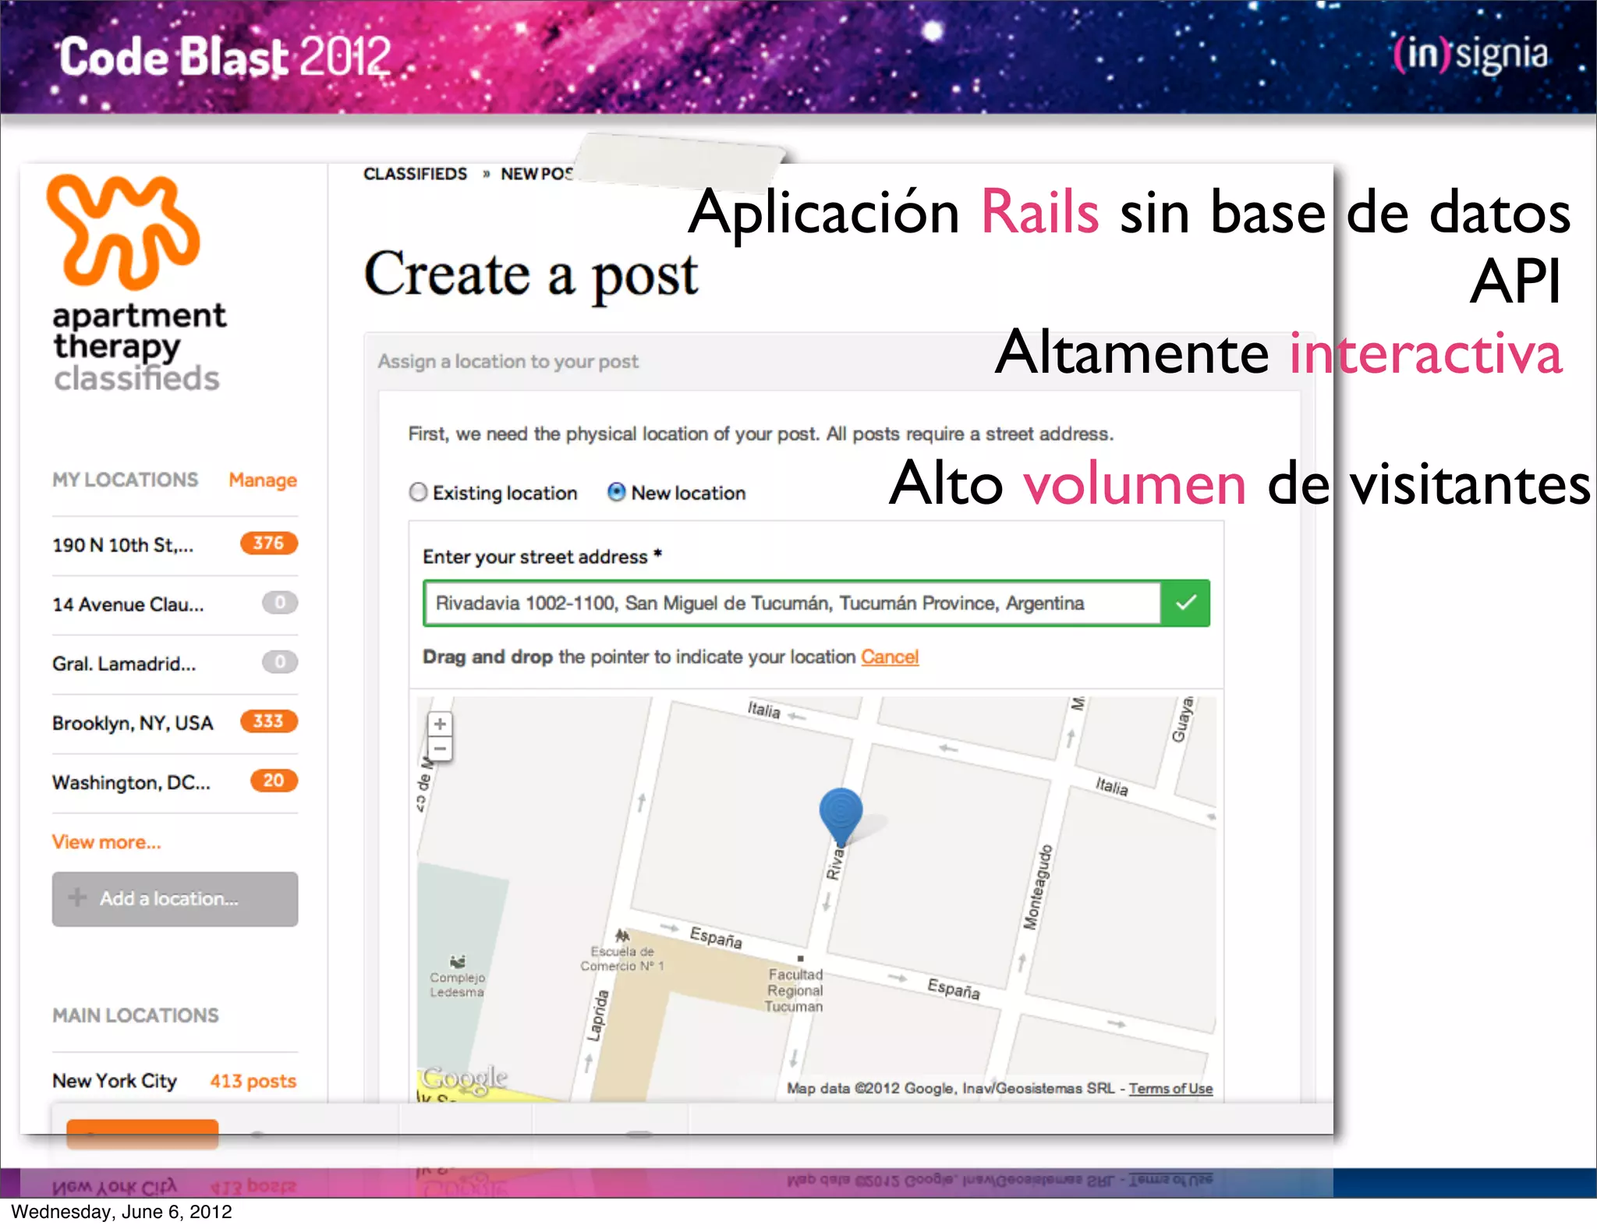
Task: Select the New location radio button
Action: (616, 492)
